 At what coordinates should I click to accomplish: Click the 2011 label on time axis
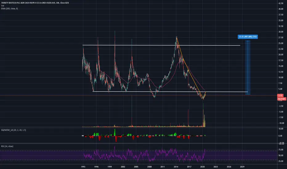pos(163,167)
